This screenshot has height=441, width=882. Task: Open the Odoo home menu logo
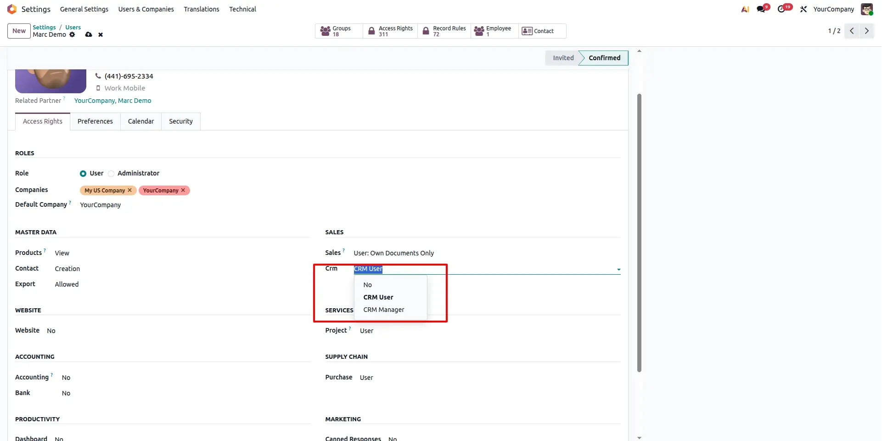pos(12,9)
